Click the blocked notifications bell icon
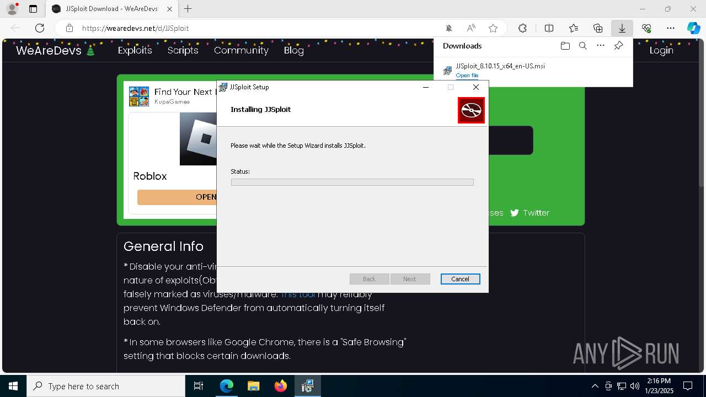The width and height of the screenshot is (706, 397). click(449, 28)
